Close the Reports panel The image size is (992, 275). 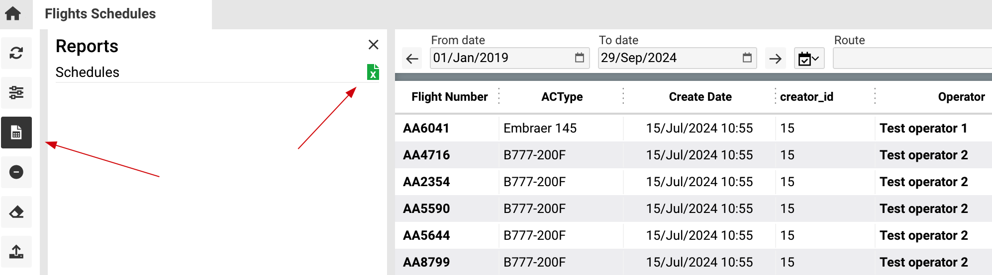[x=374, y=45]
